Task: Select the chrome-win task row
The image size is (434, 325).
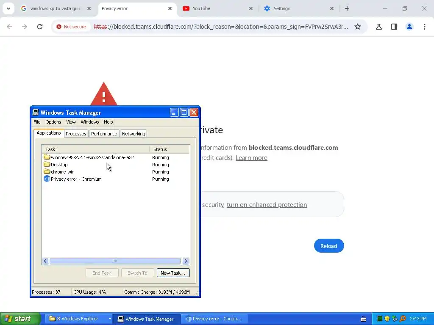Action: pyautogui.click(x=115, y=172)
